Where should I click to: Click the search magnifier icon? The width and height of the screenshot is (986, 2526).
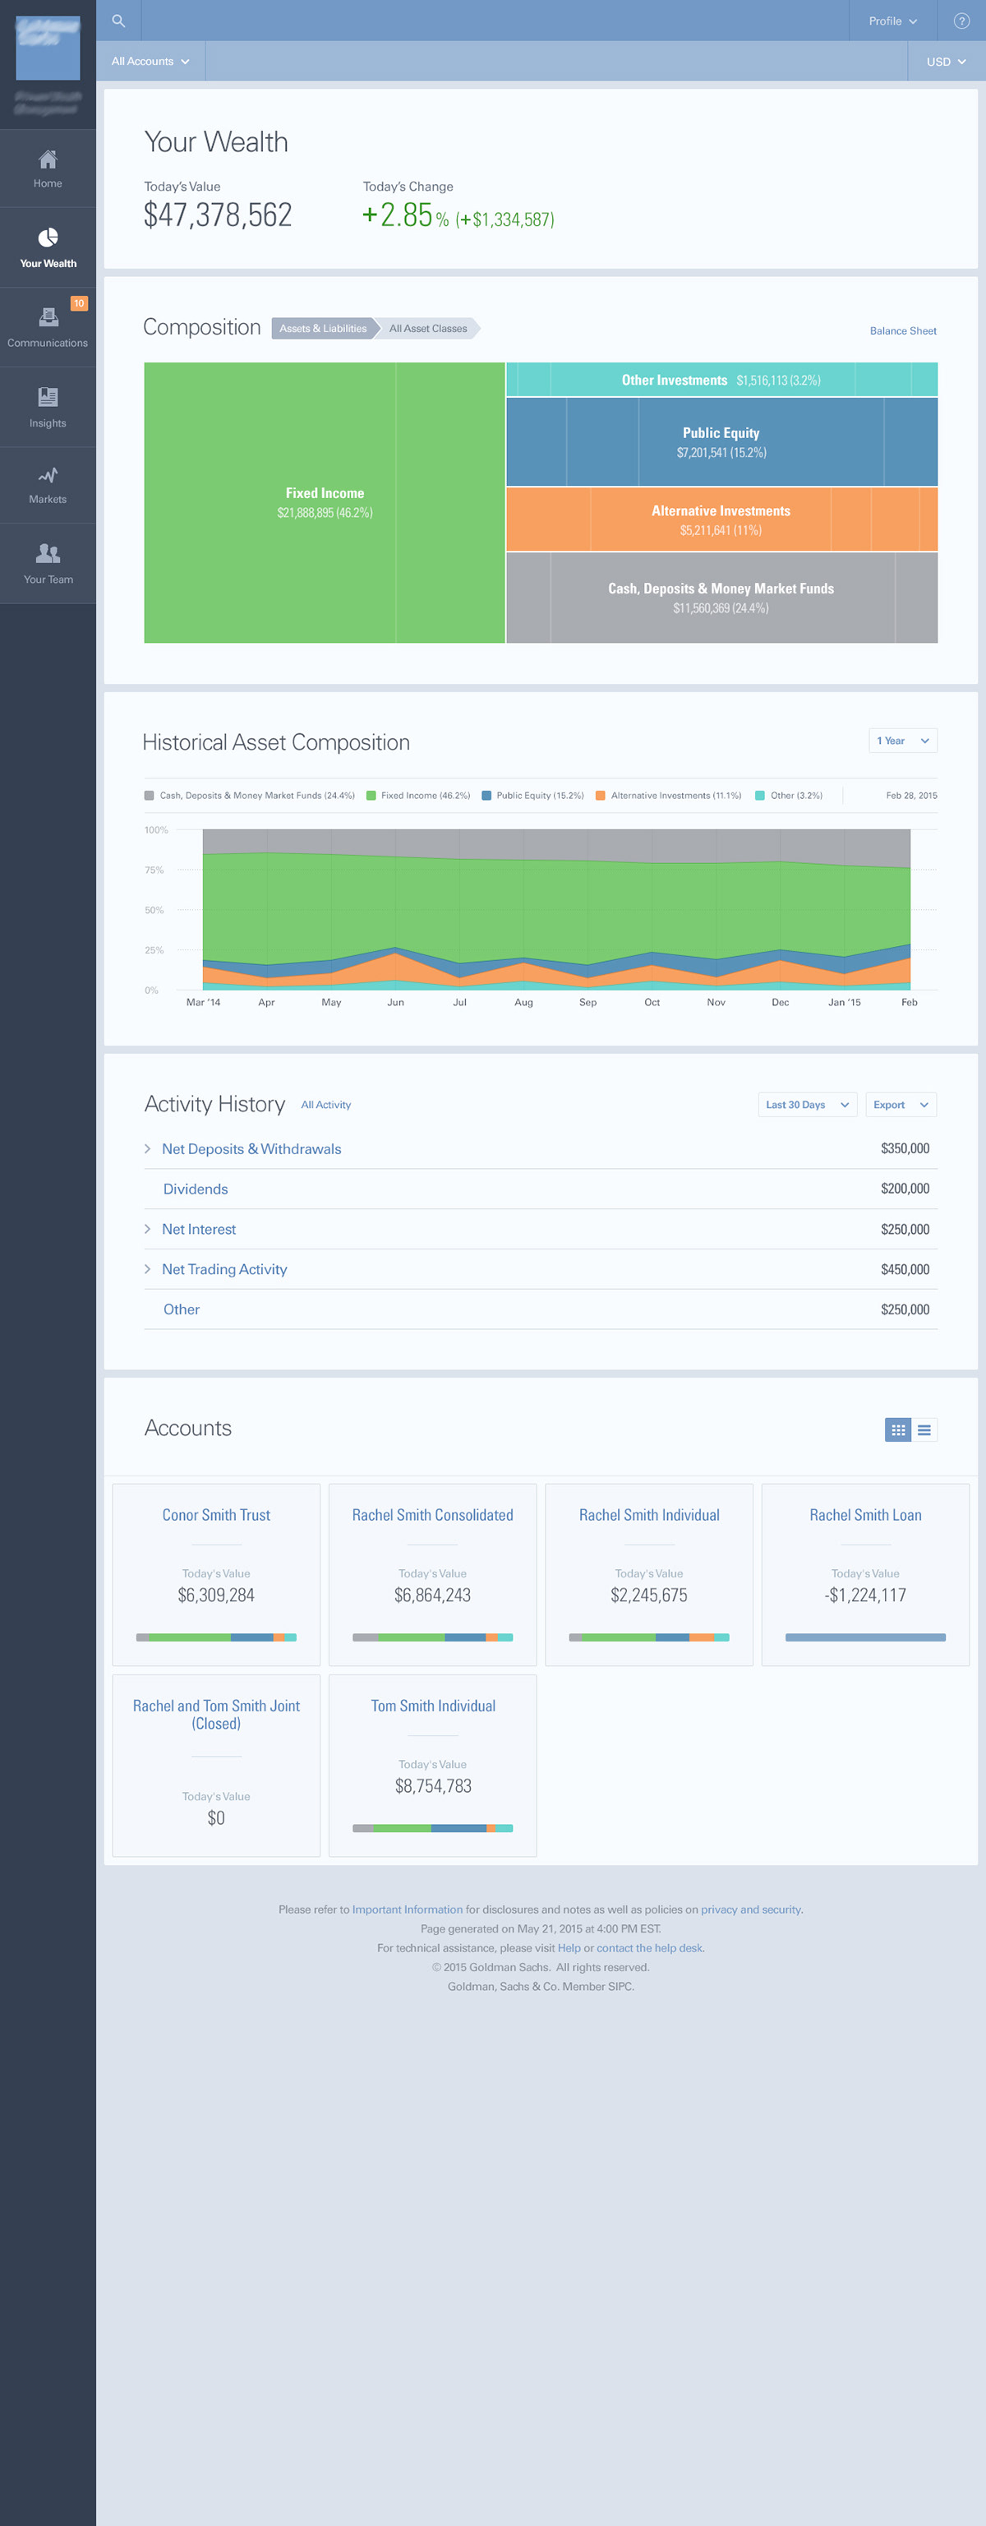pos(118,21)
